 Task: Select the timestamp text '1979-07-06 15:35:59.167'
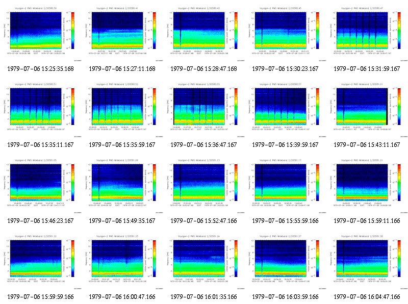[x=122, y=145]
